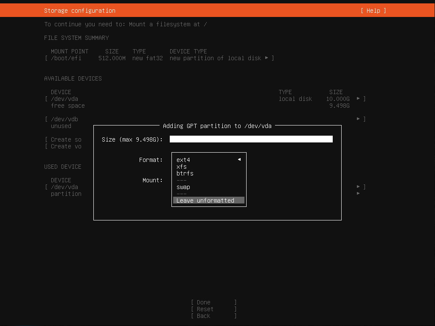Choose xfs filesystem format
The image size is (435, 326).
[182, 167]
